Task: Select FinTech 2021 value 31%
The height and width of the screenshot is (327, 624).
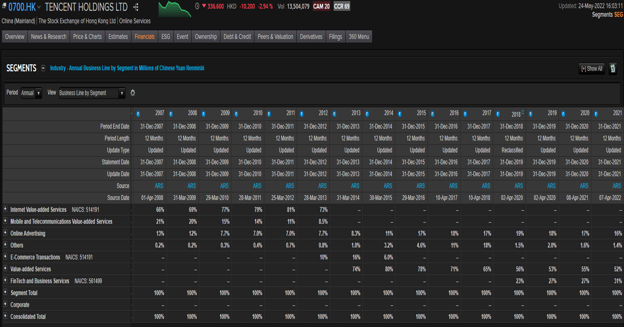Action: point(618,281)
